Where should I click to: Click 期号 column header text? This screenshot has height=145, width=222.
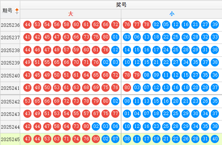[x=7, y=10]
